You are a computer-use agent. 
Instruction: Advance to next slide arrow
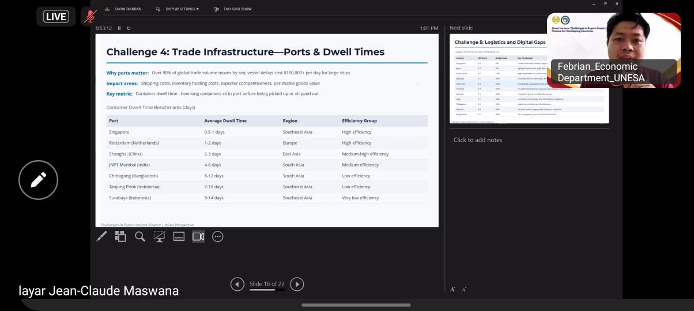click(x=297, y=284)
